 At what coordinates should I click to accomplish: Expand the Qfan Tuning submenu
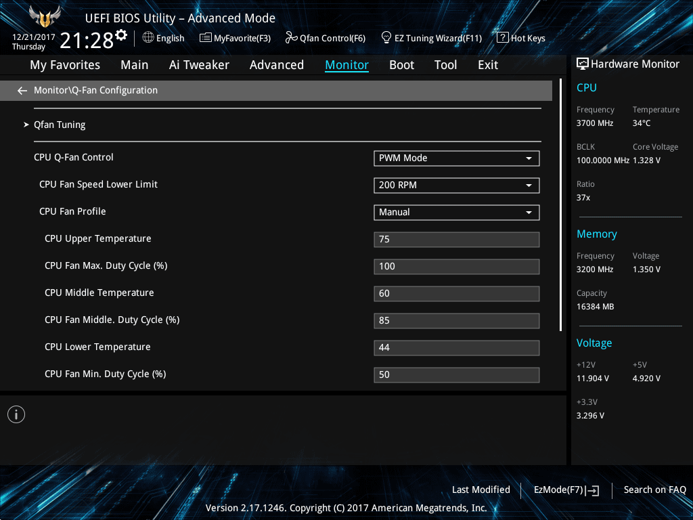click(60, 125)
